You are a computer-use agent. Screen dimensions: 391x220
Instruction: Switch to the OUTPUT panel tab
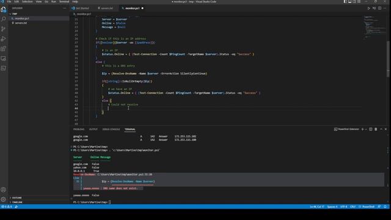click(93, 129)
